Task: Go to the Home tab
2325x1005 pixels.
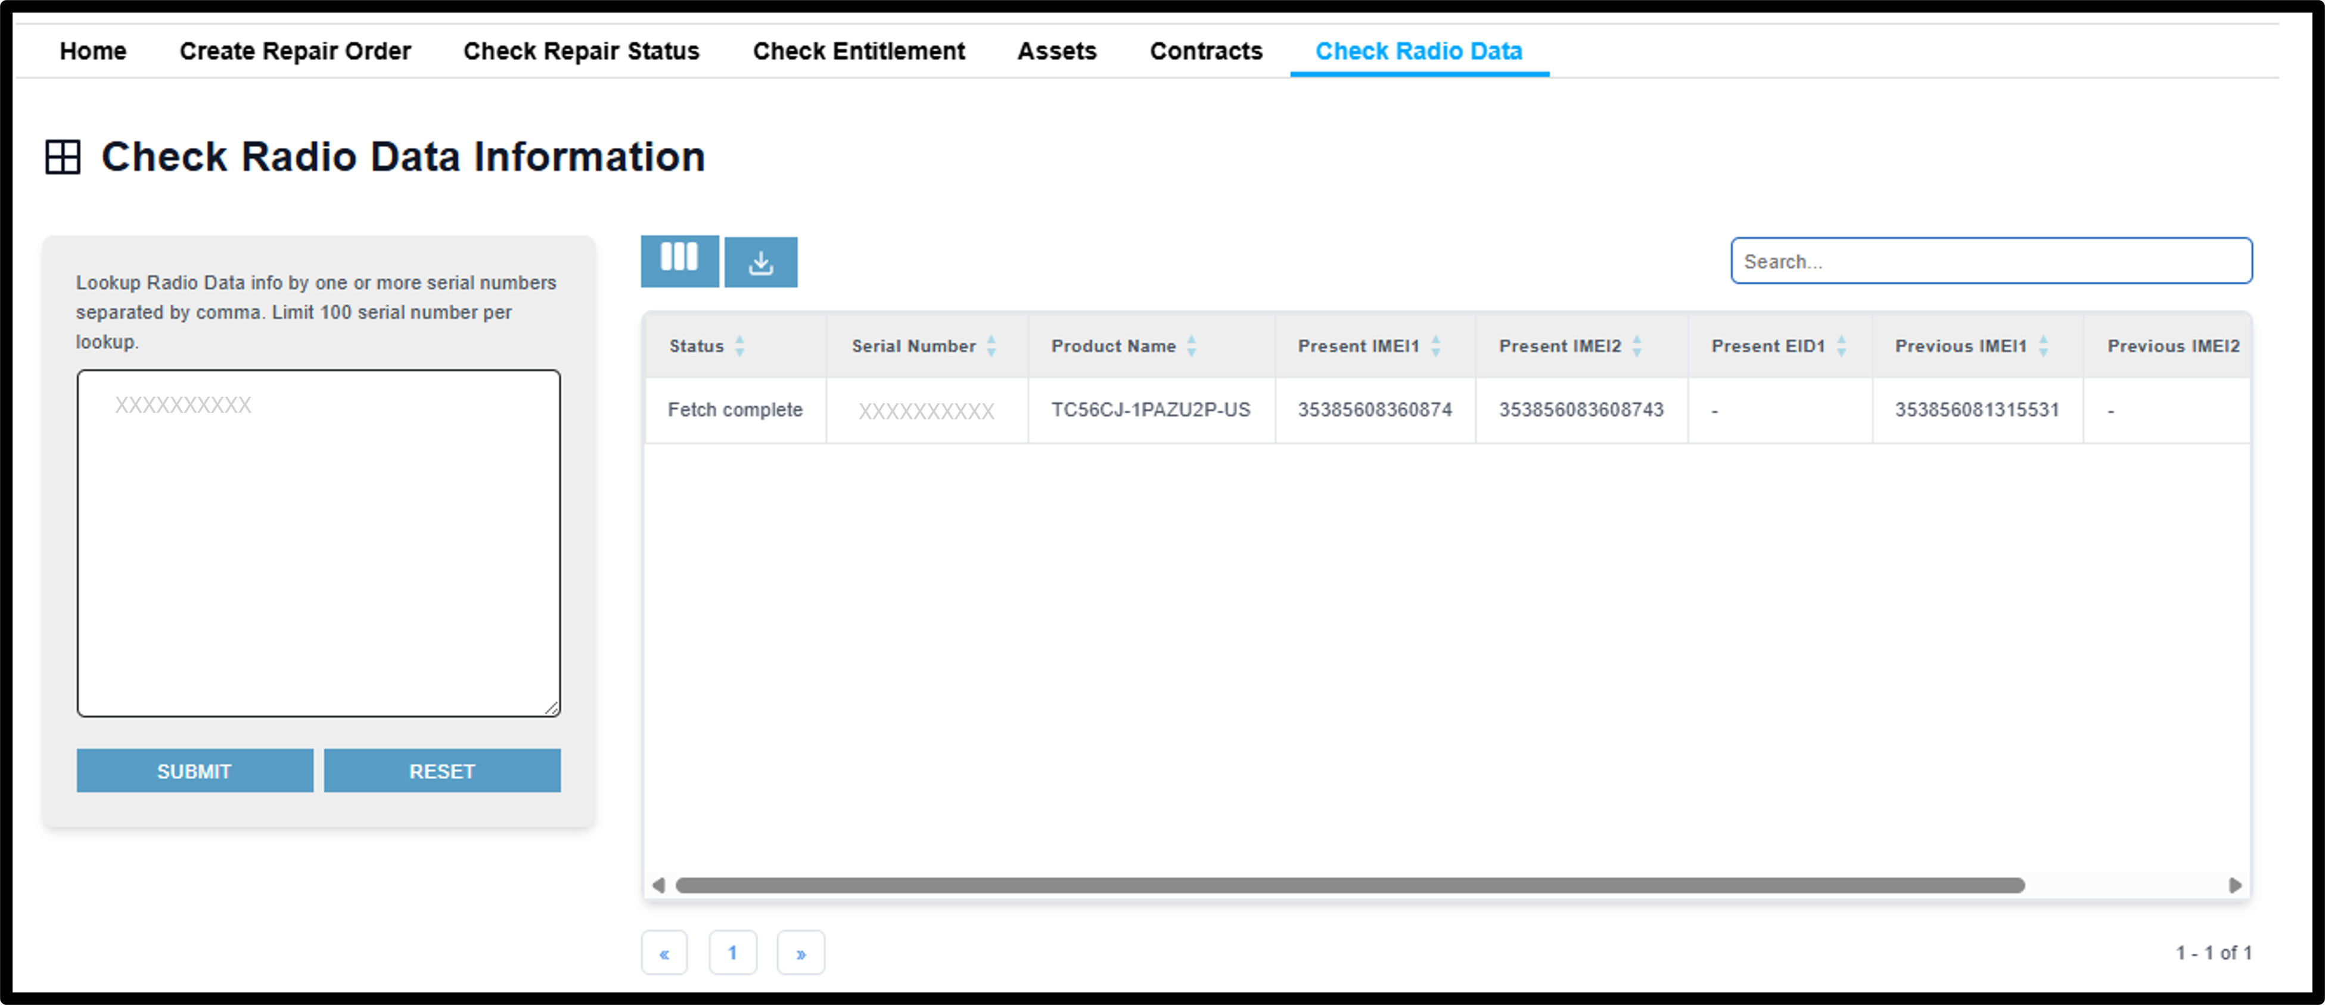Action: coord(93,51)
